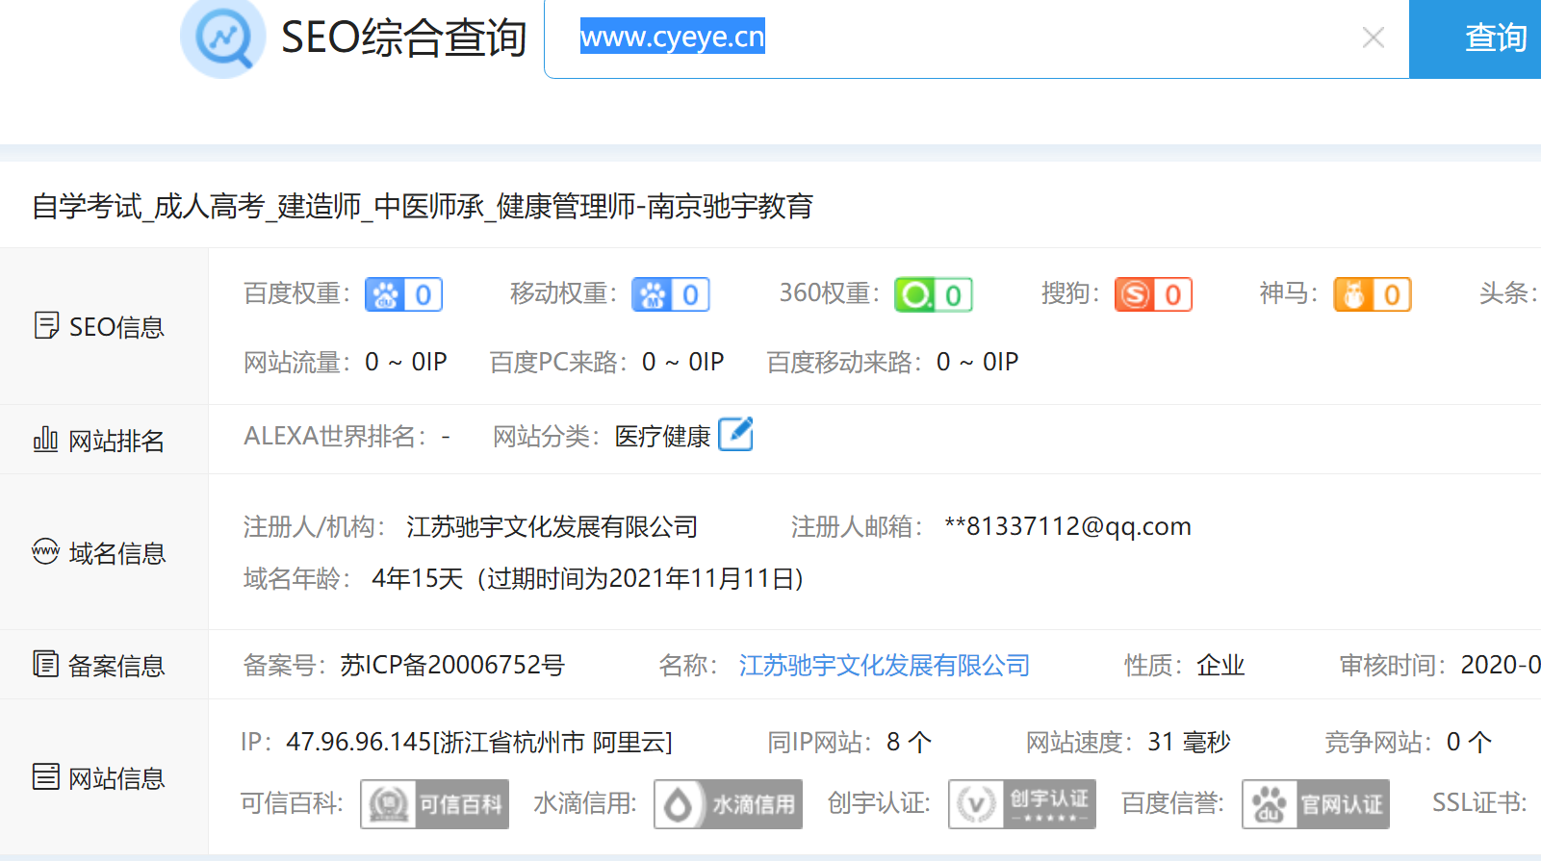Click the www.cyeye.cn domain input field
Viewport: 1541px width, 861px height.
pyautogui.click(x=963, y=38)
